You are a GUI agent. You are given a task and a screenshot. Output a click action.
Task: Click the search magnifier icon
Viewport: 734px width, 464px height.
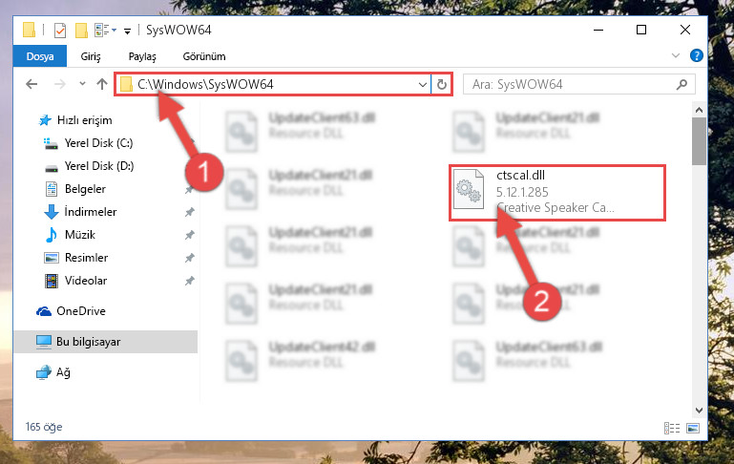[682, 84]
